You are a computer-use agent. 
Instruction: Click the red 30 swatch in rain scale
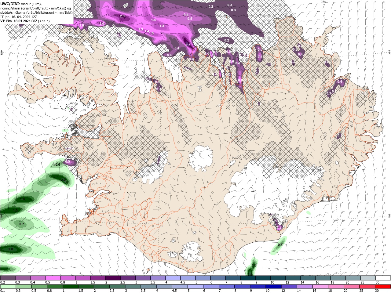click(x=383, y=287)
